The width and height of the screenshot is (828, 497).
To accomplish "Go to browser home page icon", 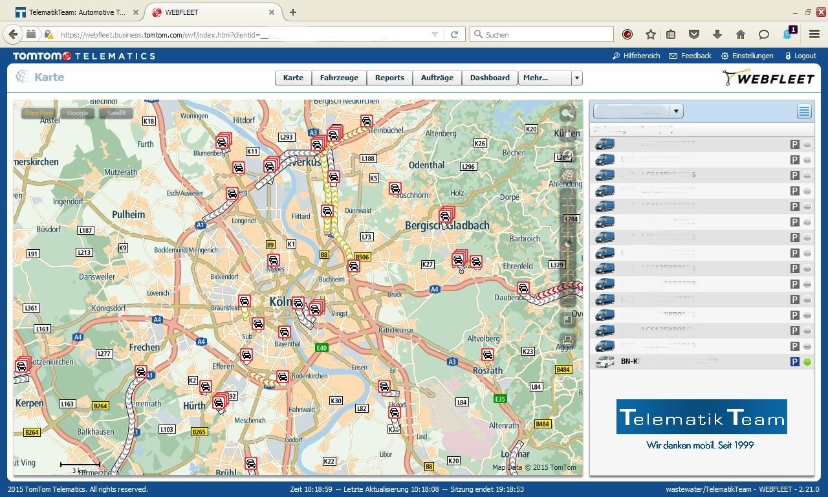I will click(740, 34).
